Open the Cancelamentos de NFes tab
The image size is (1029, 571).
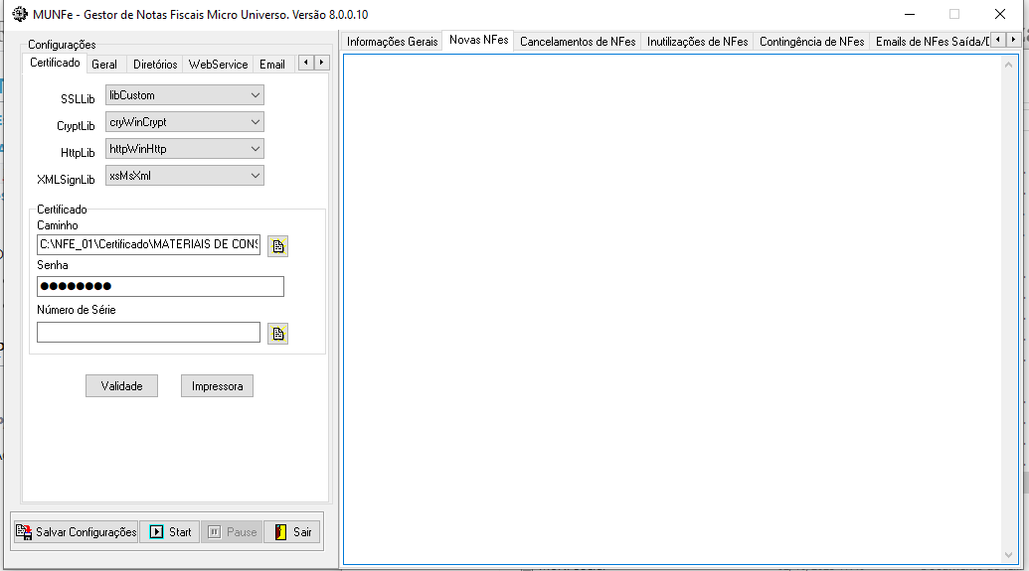pos(577,42)
